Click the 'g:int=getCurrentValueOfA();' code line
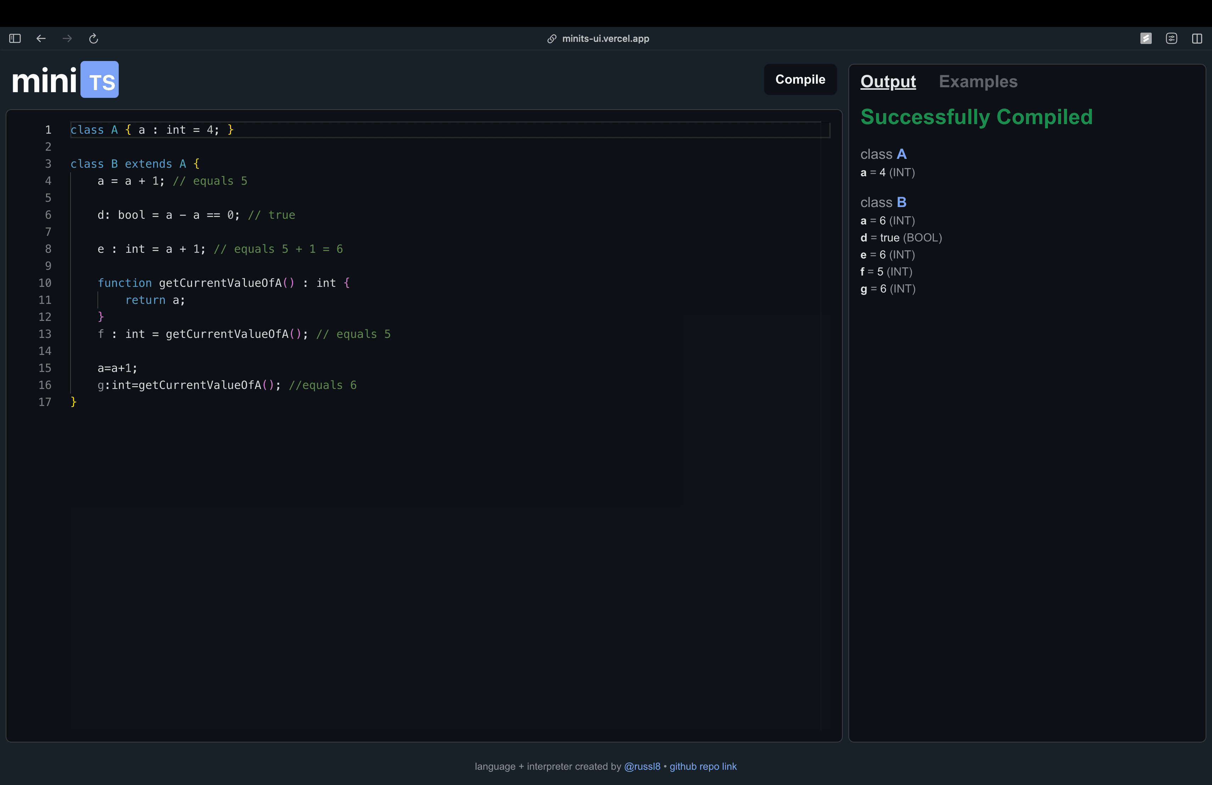Viewport: 1212px width, 785px height. [189, 385]
